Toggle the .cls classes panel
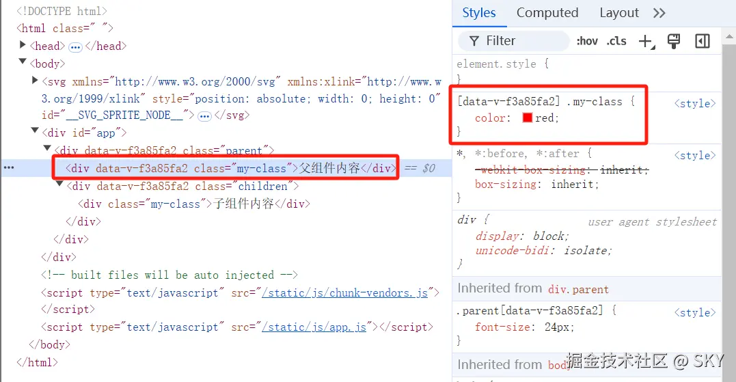This screenshot has height=382, width=736. tap(616, 41)
